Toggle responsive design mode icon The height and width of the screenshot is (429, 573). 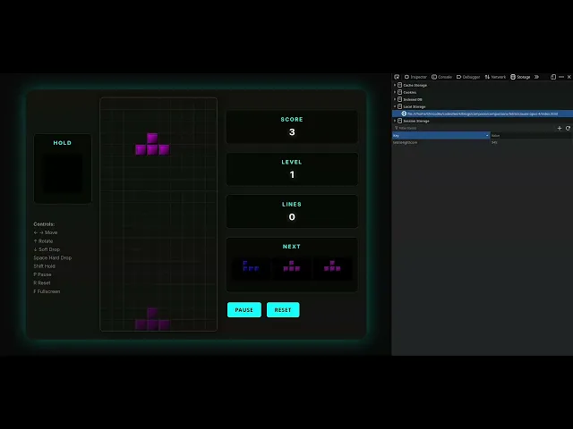tap(553, 77)
